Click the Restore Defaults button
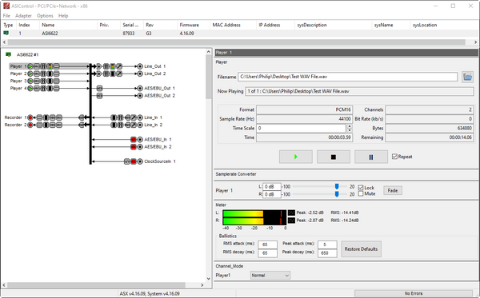The image size is (480, 298). 362,249
